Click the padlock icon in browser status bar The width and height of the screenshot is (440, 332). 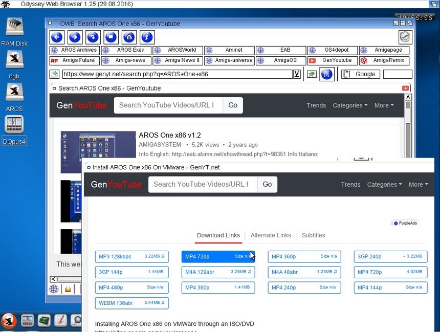coord(68,290)
